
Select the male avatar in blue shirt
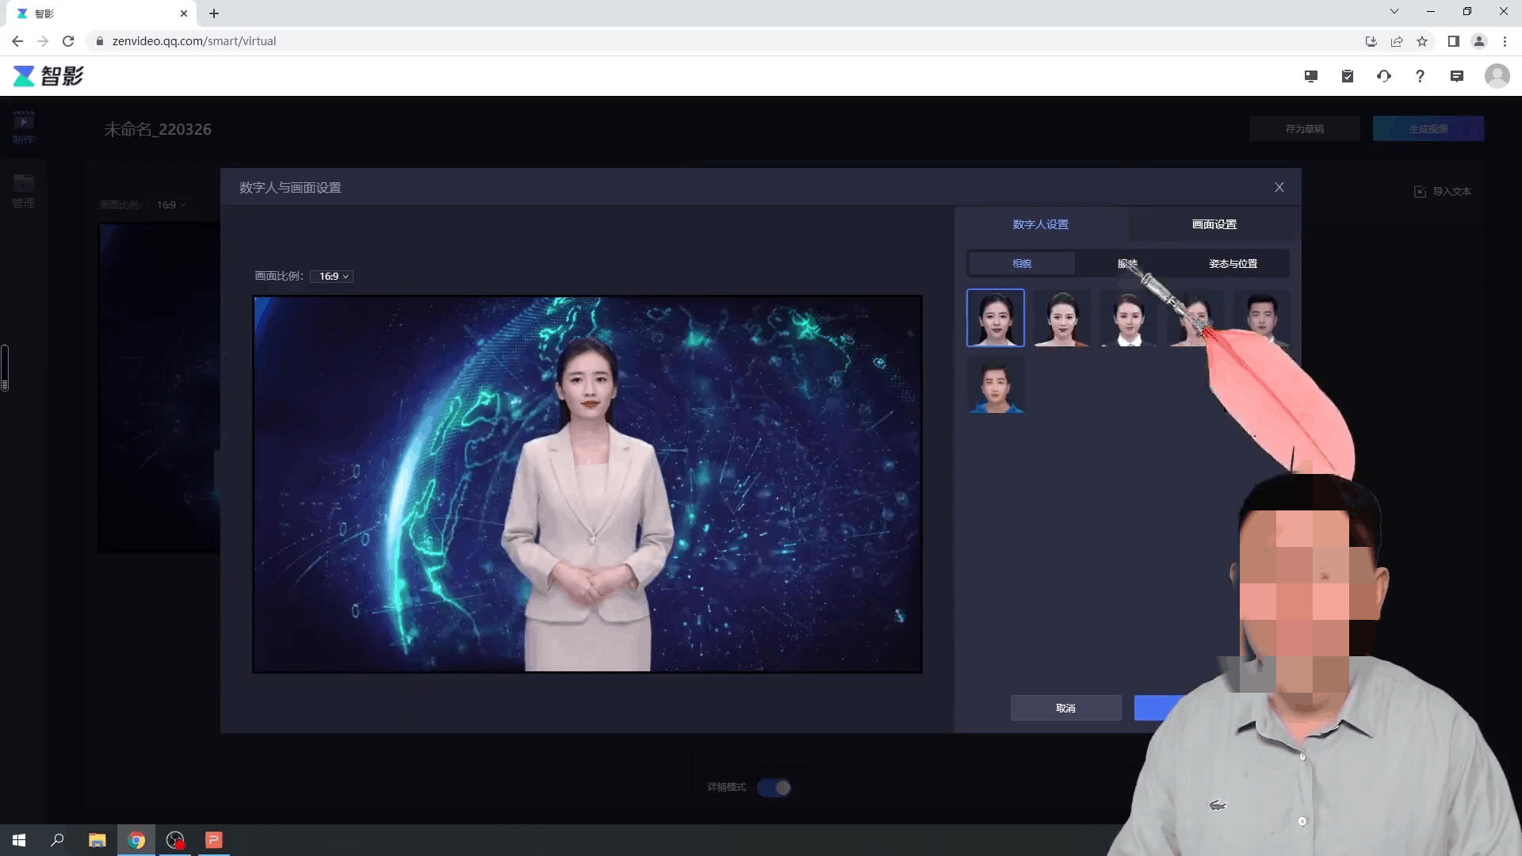[996, 384]
